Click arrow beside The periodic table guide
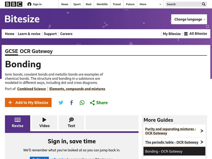212x159 pixels. (202, 142)
